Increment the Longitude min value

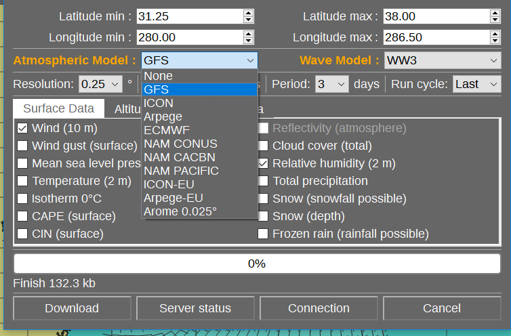tap(248, 34)
